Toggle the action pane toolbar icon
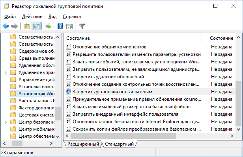The image size is (243, 157). [x=69, y=26]
